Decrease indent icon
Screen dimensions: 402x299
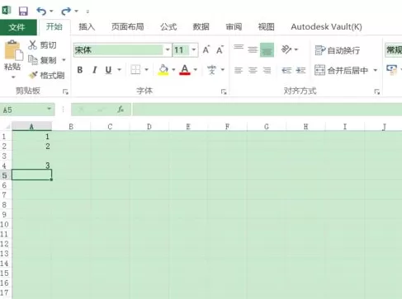[286, 70]
